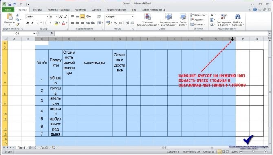Click the Insert Function fx icon
The width and height of the screenshot is (273, 155).
click(x=52, y=33)
